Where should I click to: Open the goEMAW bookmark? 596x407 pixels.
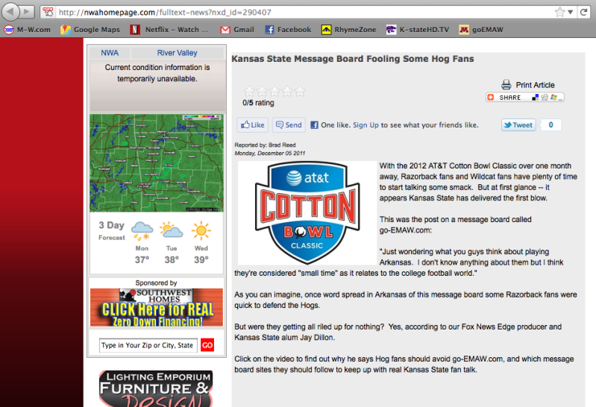(x=481, y=30)
